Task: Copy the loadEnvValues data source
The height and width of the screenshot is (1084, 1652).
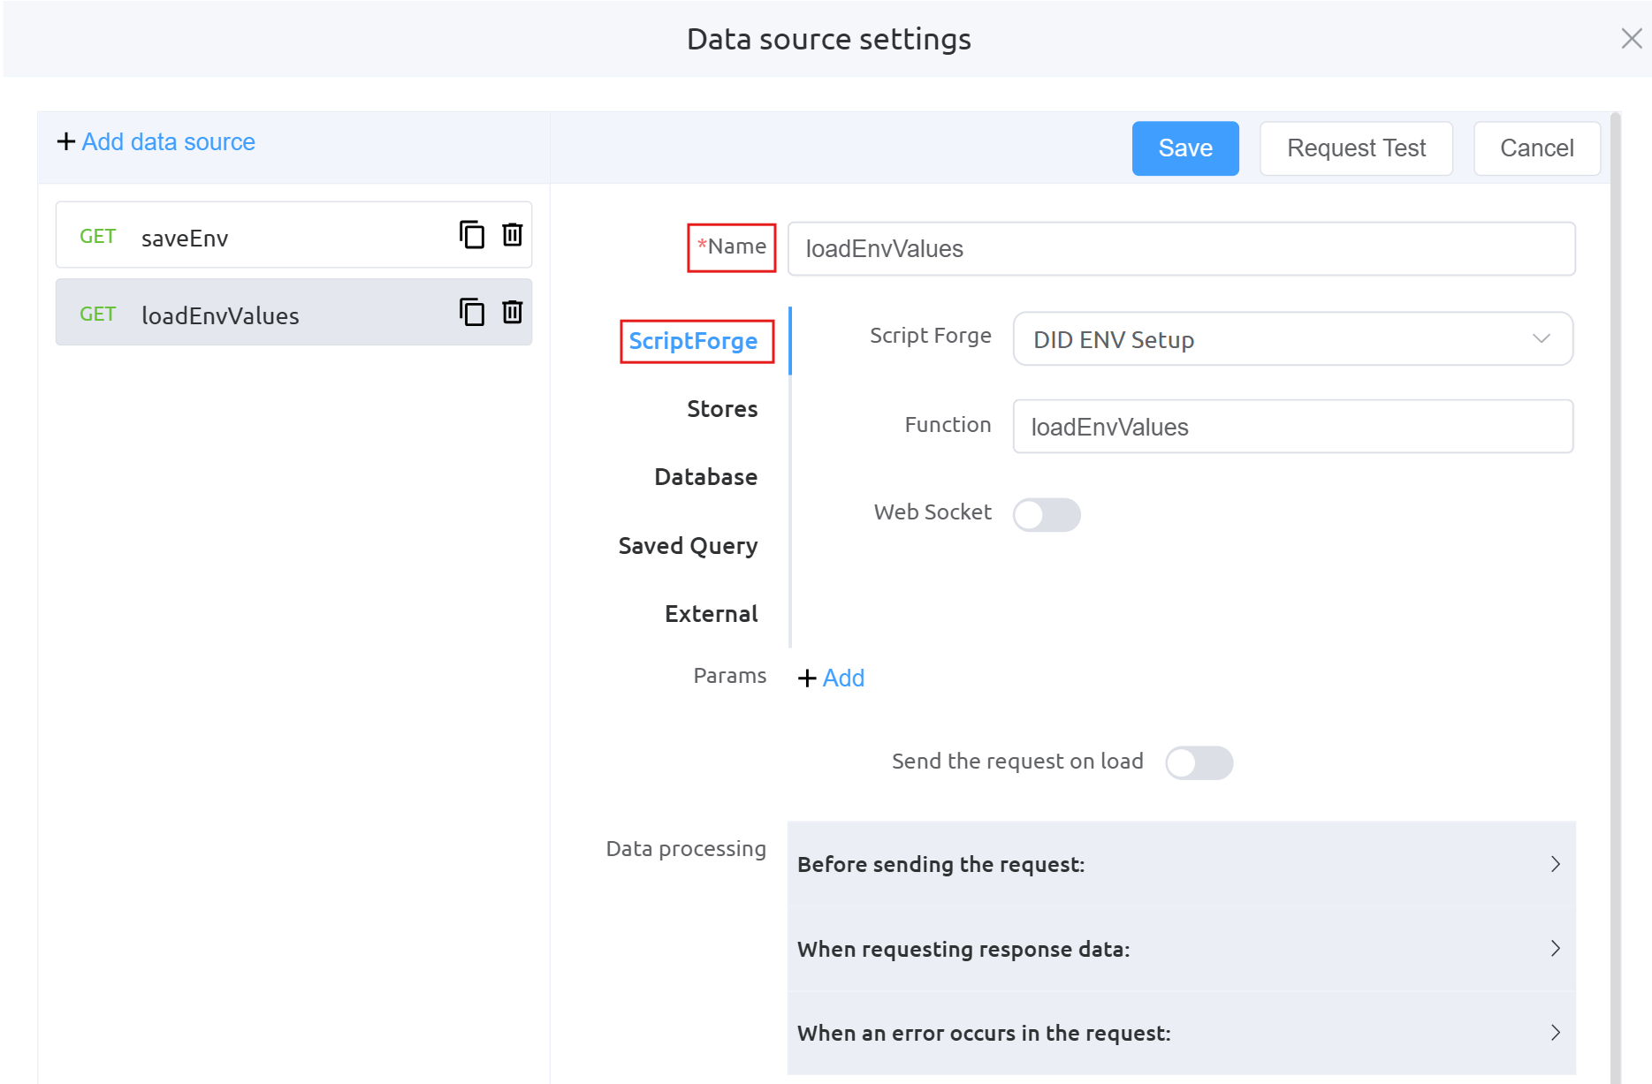Action: pyautogui.click(x=472, y=312)
